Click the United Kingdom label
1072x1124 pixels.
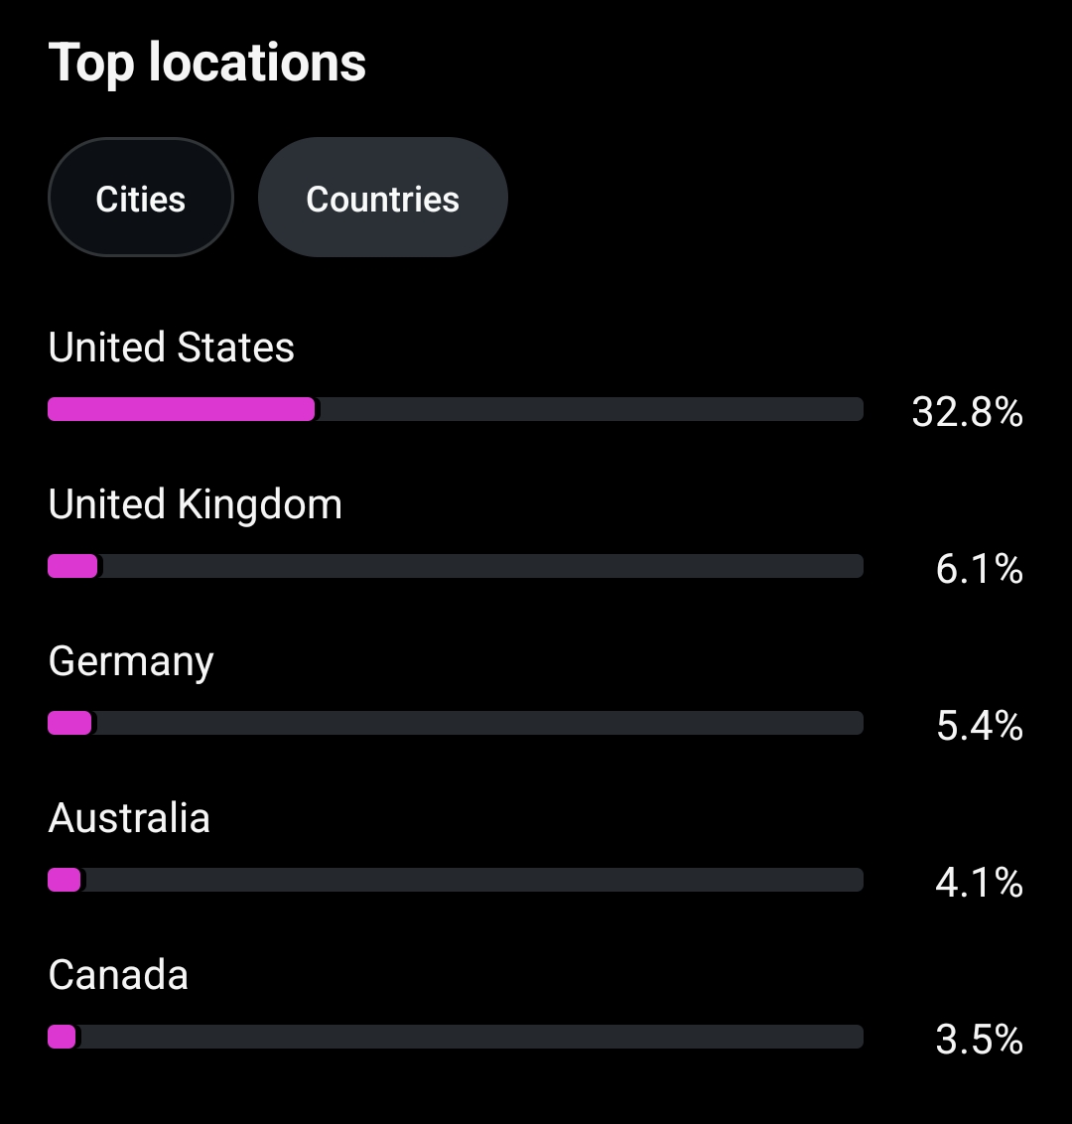click(x=195, y=504)
